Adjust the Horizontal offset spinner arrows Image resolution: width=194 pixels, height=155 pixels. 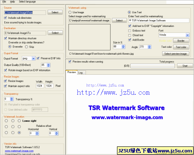coord(37,133)
